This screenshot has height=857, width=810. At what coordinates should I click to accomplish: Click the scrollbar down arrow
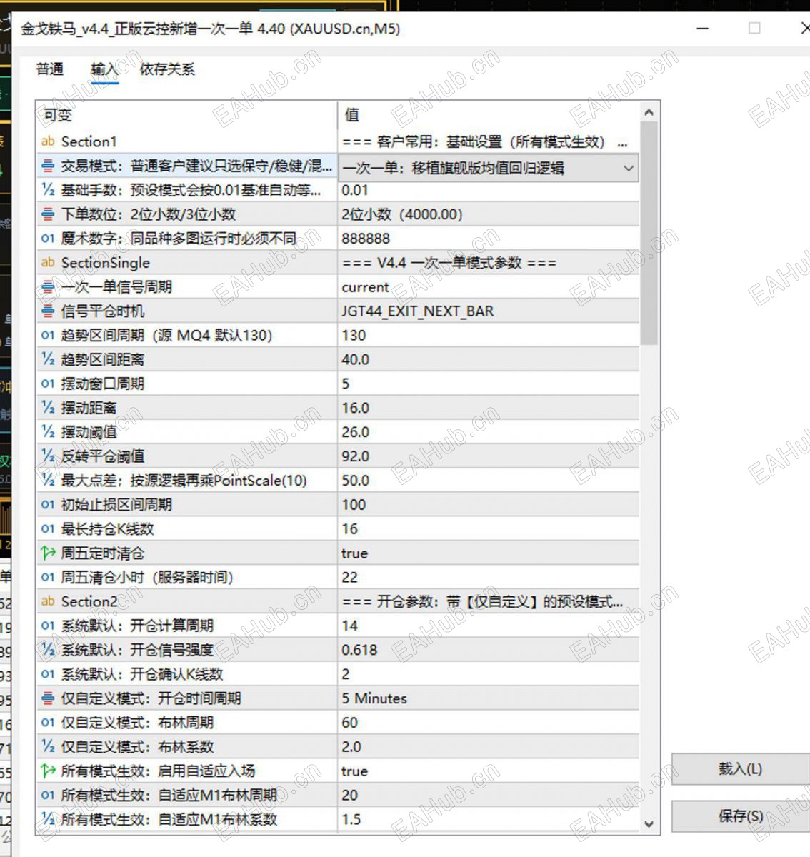point(649,823)
